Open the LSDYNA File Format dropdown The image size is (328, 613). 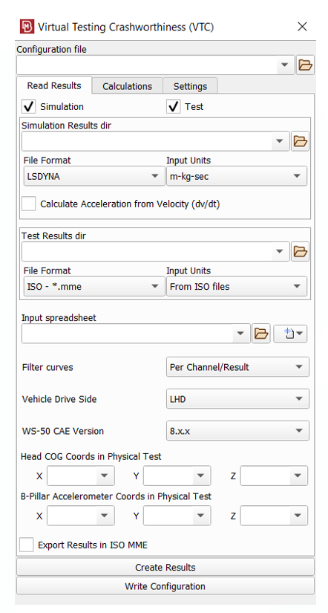(94, 176)
